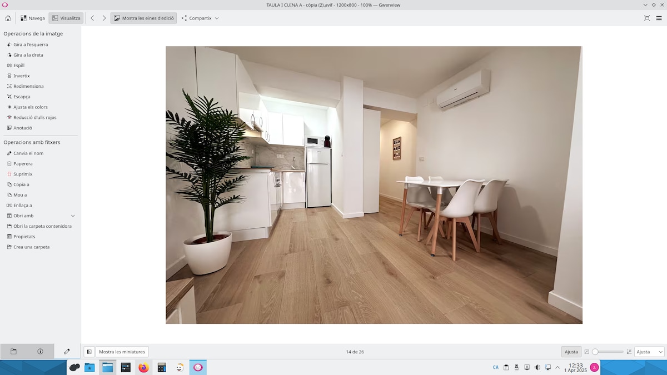
Task: Open the KDE application launcher
Action: (x=74, y=367)
